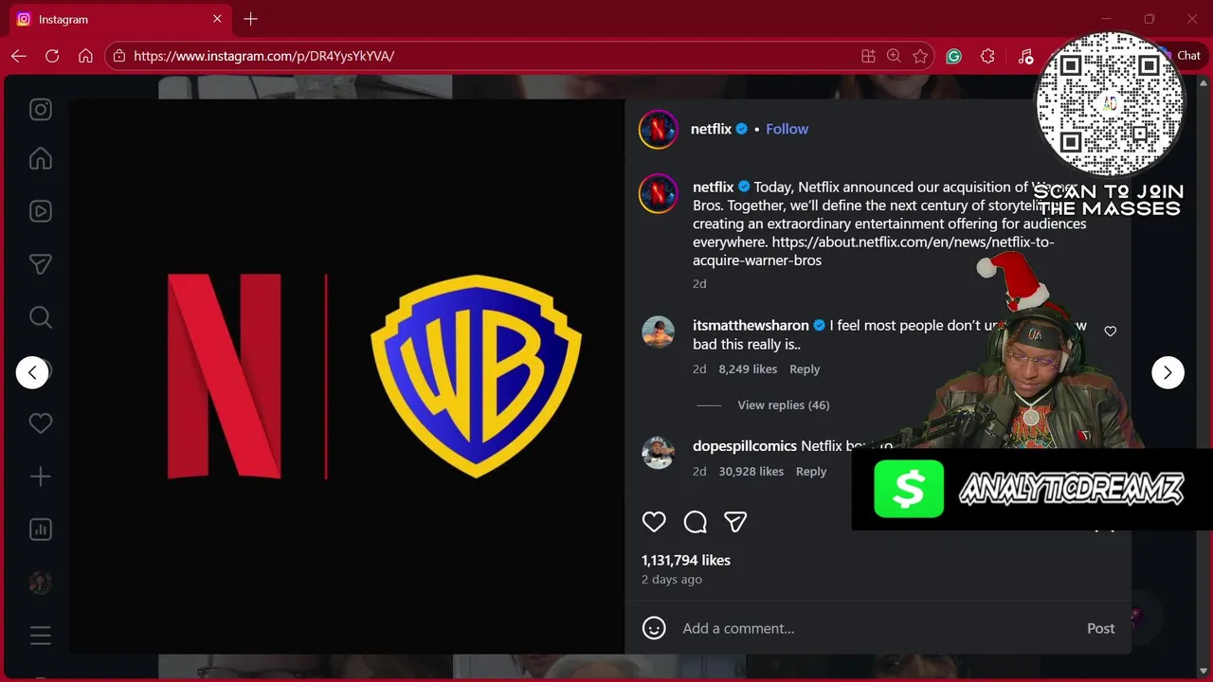Open the browser extensions puzzle icon
This screenshot has width=1213, height=682.
click(x=987, y=56)
